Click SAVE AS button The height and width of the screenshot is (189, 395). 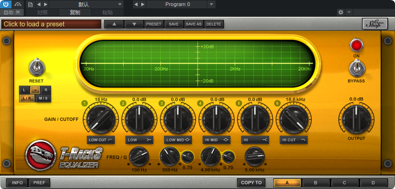(194, 24)
